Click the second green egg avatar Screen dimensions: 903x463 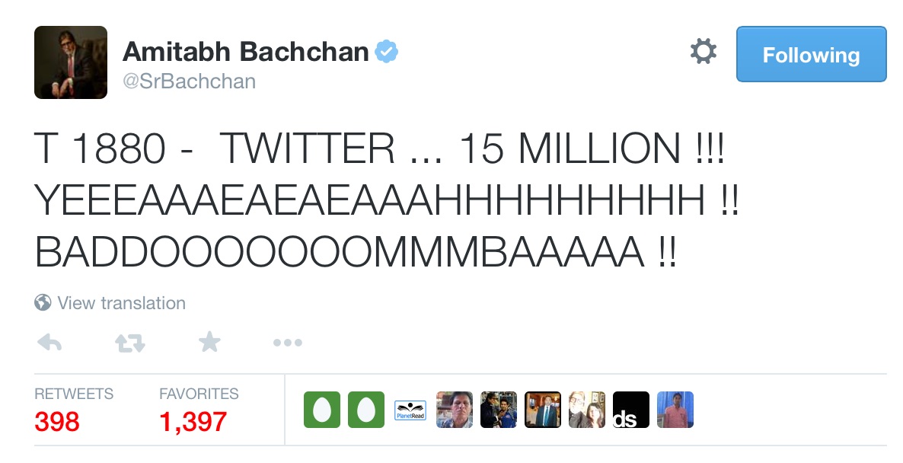pos(366,410)
